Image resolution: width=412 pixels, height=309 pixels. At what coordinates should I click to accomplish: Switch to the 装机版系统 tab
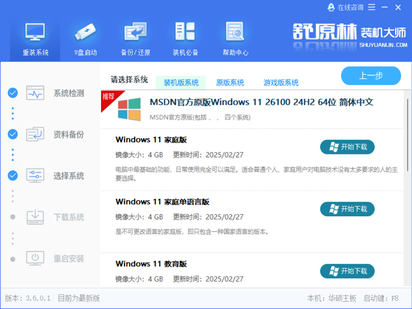tap(181, 83)
